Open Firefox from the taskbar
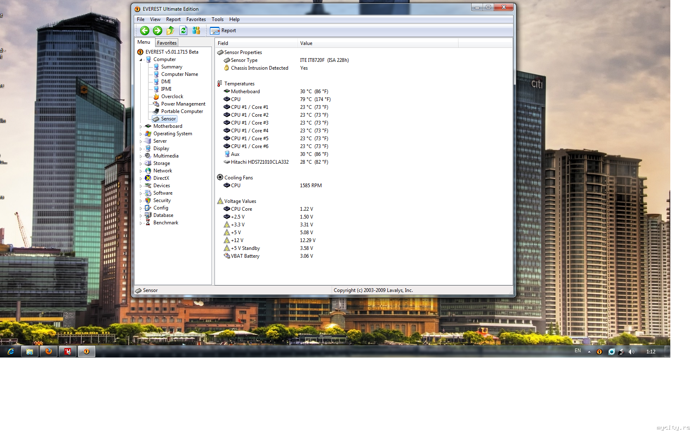The height and width of the screenshot is (433, 693). pyautogui.click(x=49, y=351)
